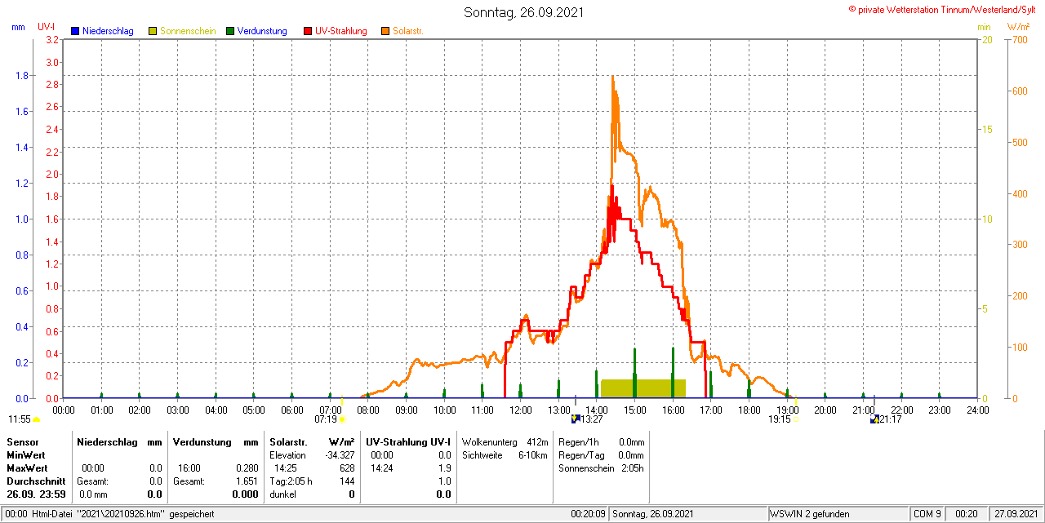Click the W/m² axis unit label at top right
The image size is (1045, 523).
[x=1019, y=27]
